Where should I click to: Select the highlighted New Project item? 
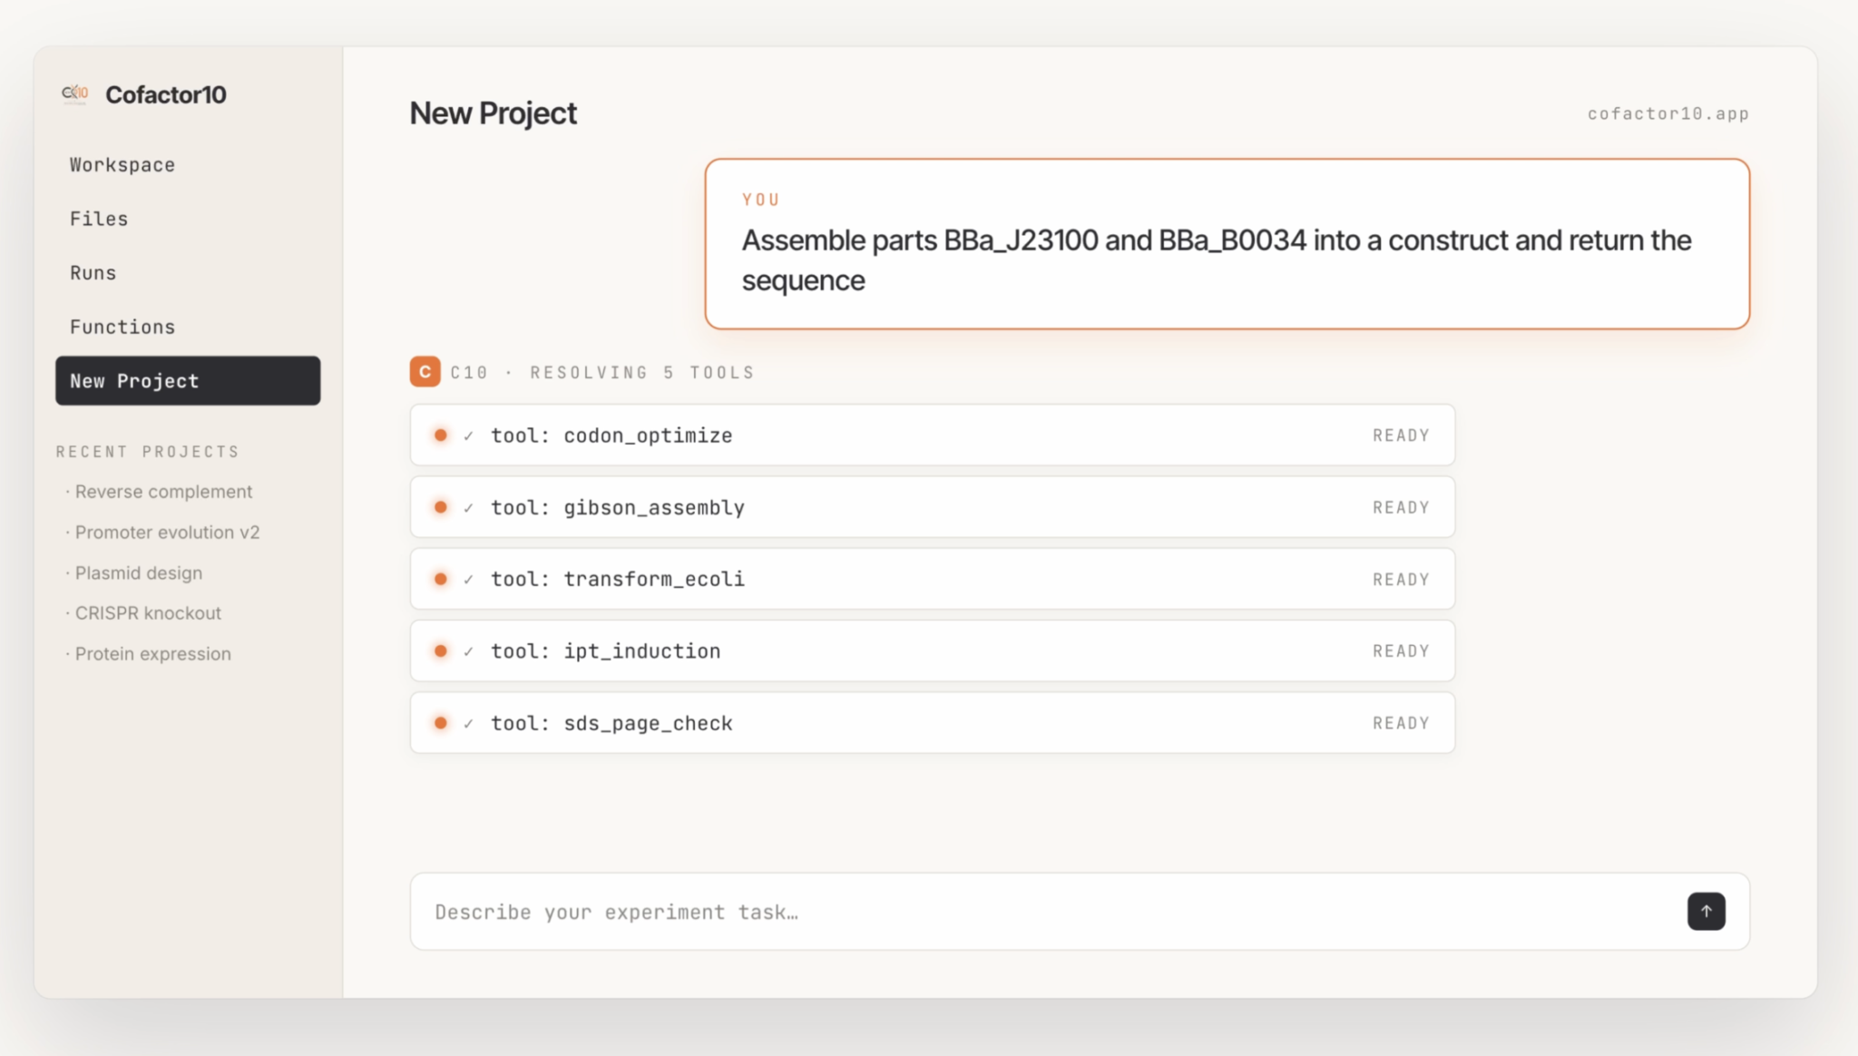tap(188, 381)
